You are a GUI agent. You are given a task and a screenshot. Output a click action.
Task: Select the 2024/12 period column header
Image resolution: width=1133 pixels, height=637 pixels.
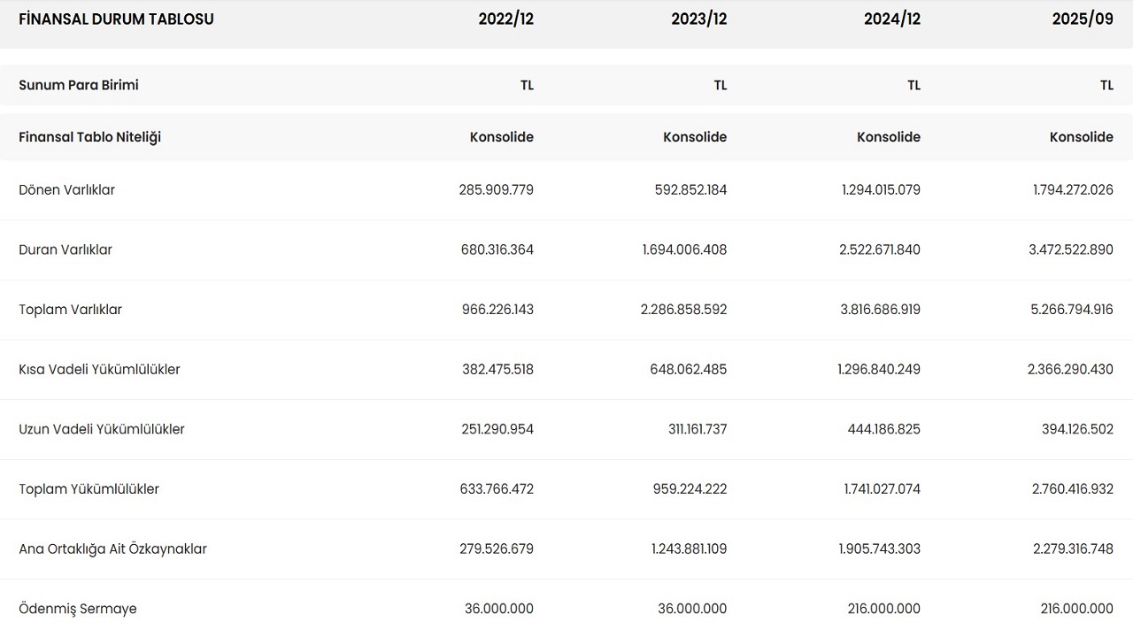click(891, 19)
